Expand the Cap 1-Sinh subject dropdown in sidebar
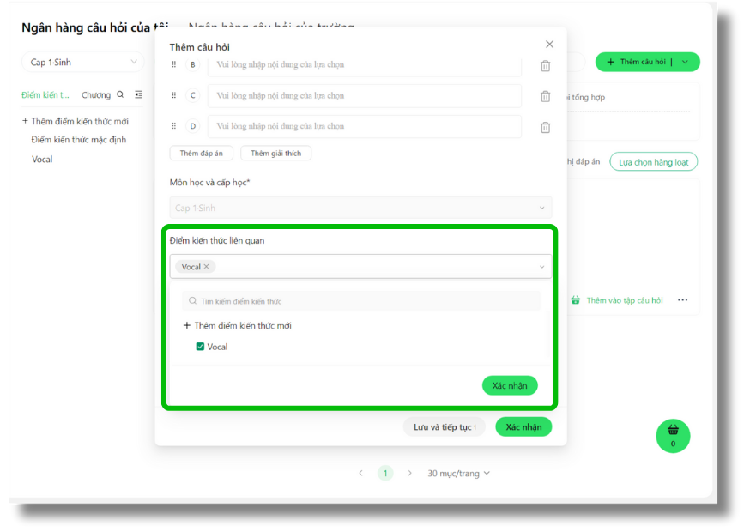 pyautogui.click(x=83, y=62)
